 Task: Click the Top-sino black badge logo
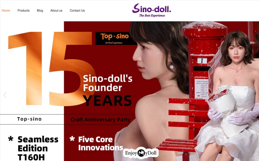point(115,38)
